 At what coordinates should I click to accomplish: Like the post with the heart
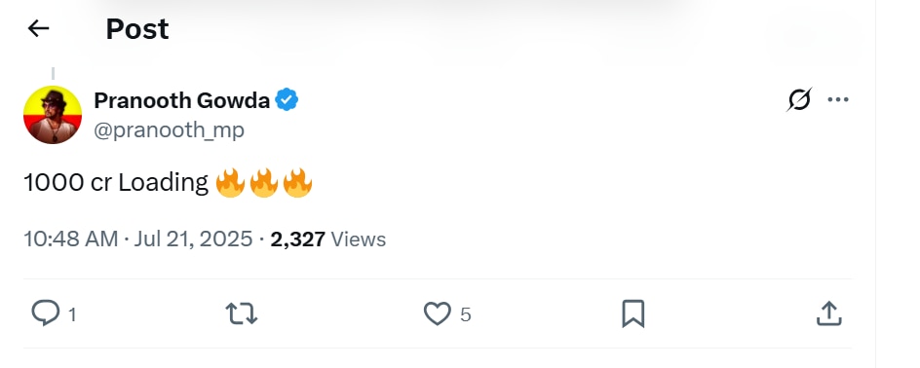click(438, 313)
